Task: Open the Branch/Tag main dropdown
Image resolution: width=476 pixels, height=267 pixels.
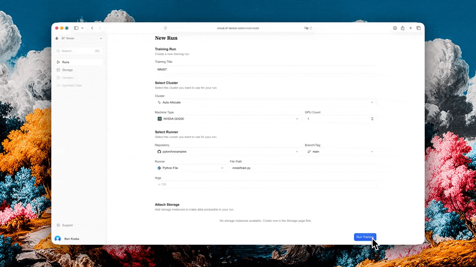Action: pos(340,152)
